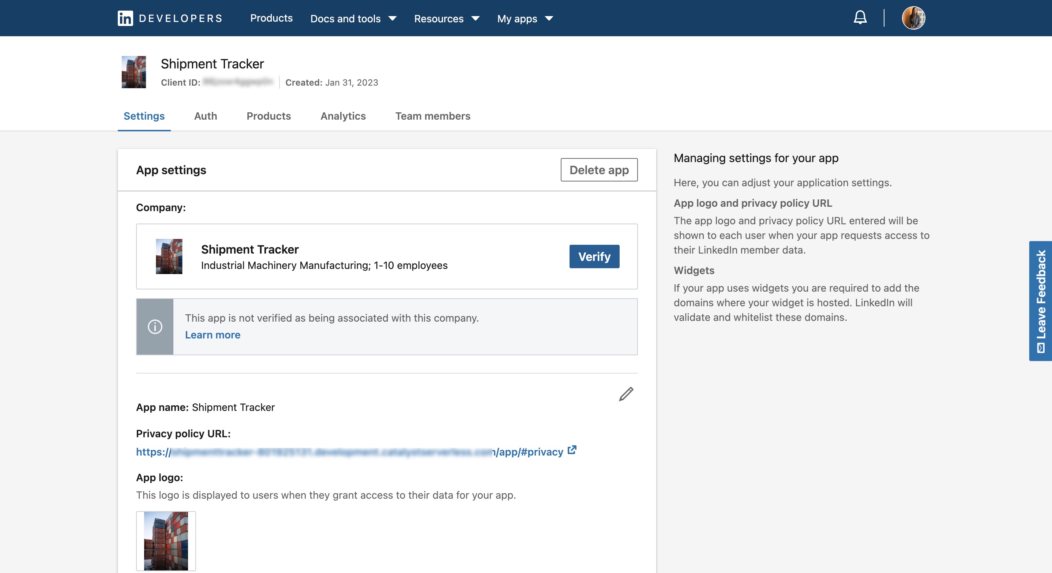Click the edit pencil for app settings
Viewport: 1052px width, 573px height.
click(x=625, y=394)
